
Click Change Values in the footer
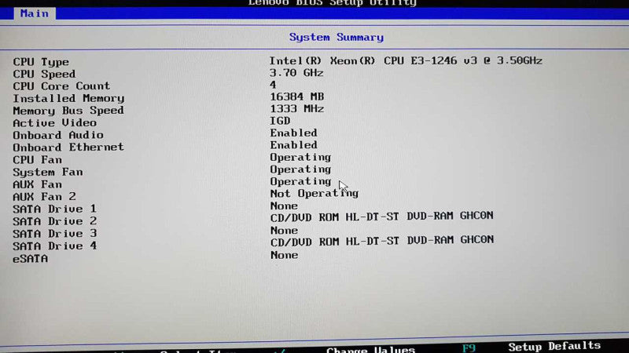coord(370,350)
